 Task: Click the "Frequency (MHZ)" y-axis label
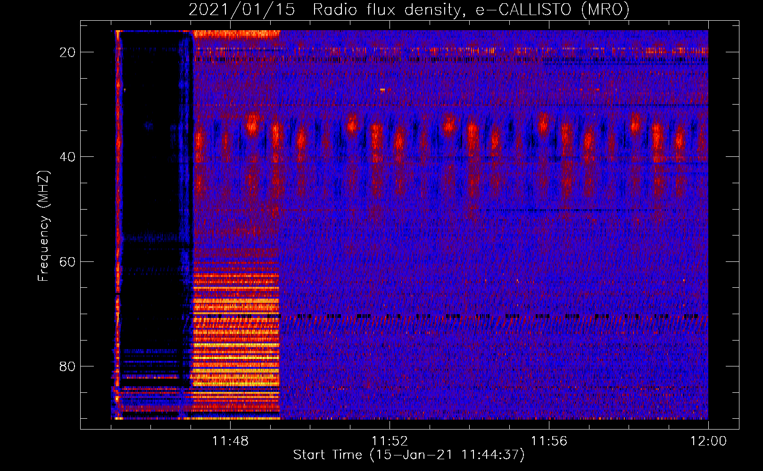coord(43,226)
